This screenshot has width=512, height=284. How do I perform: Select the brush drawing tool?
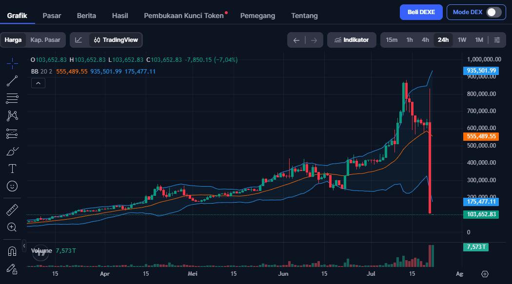12,151
